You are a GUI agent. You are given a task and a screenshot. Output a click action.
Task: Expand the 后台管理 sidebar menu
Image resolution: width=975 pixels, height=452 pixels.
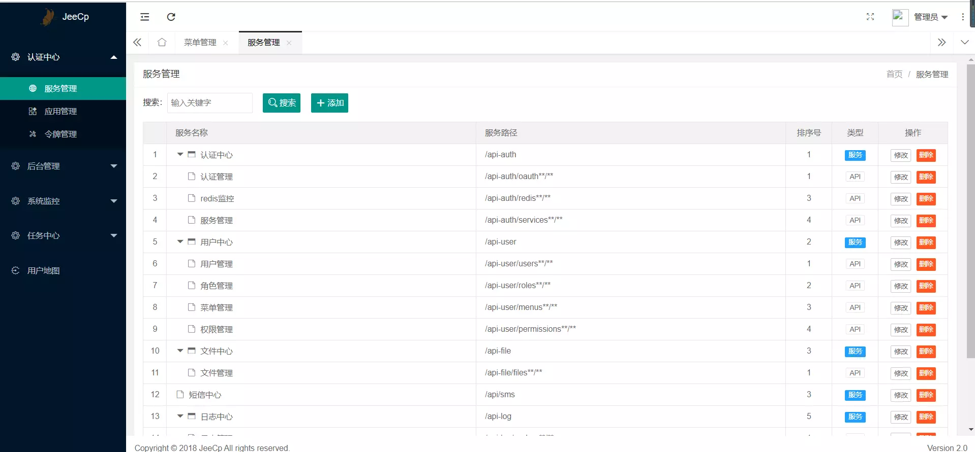click(63, 166)
